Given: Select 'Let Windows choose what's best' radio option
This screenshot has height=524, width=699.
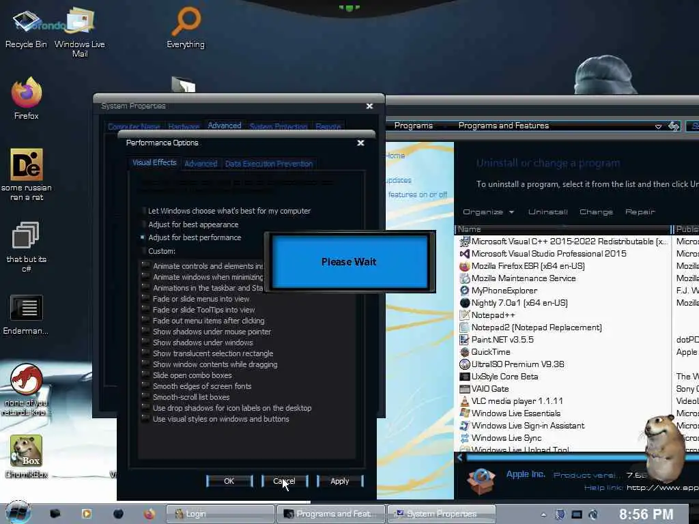Looking at the screenshot, I should coord(226,211).
